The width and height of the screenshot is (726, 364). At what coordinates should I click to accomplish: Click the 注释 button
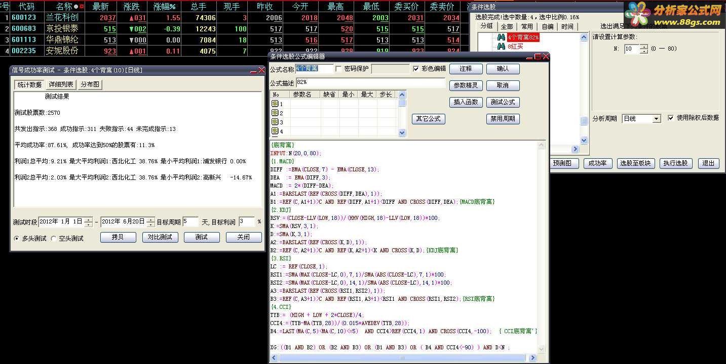pos(466,69)
